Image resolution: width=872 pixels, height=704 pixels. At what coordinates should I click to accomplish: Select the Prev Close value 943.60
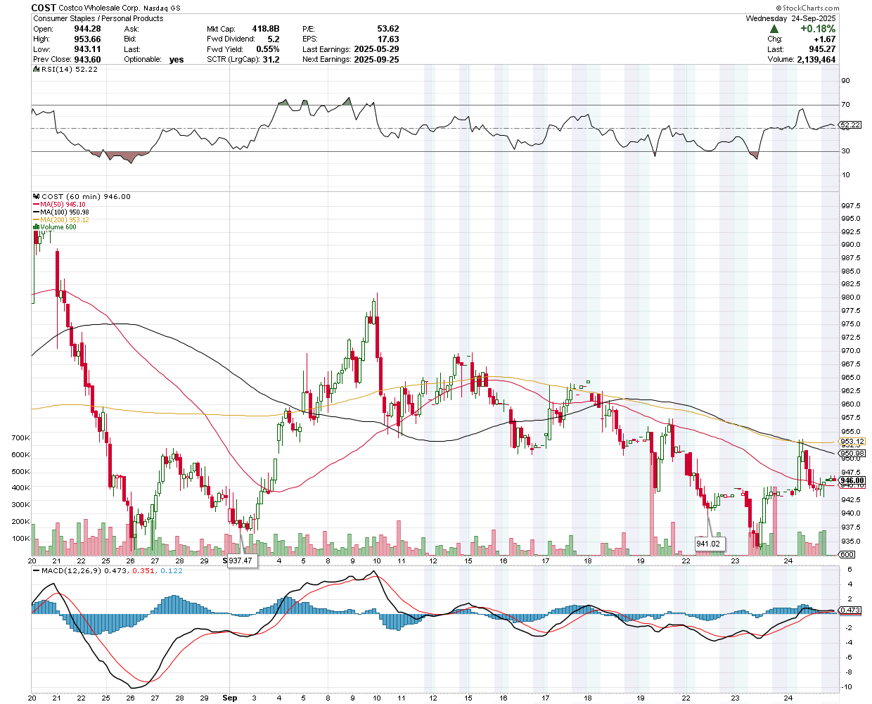87,60
